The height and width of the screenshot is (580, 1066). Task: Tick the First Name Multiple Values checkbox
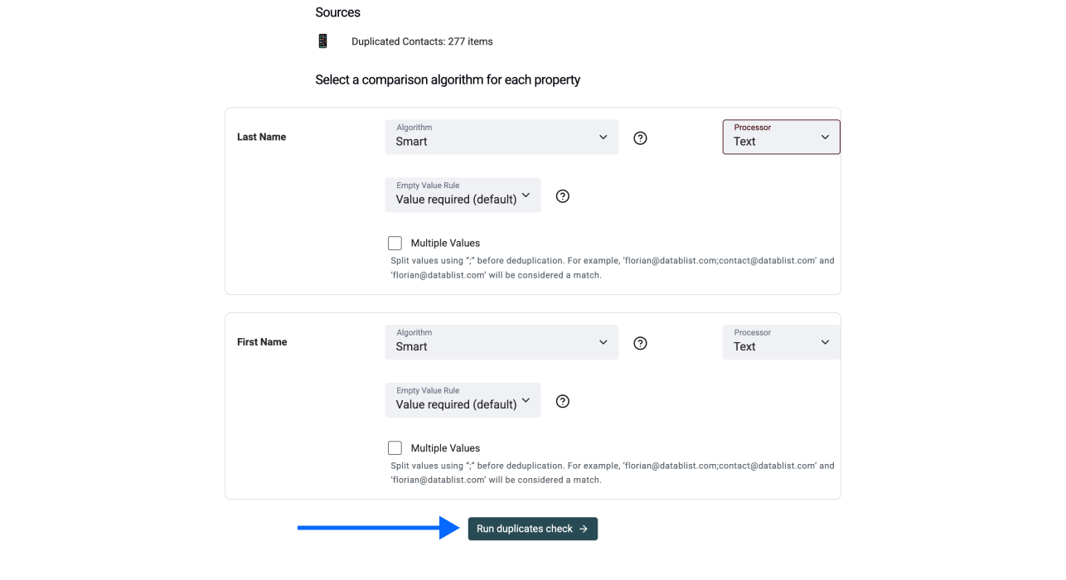pos(395,448)
